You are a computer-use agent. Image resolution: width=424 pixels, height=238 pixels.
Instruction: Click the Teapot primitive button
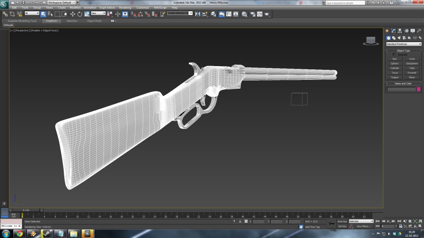[395, 77]
